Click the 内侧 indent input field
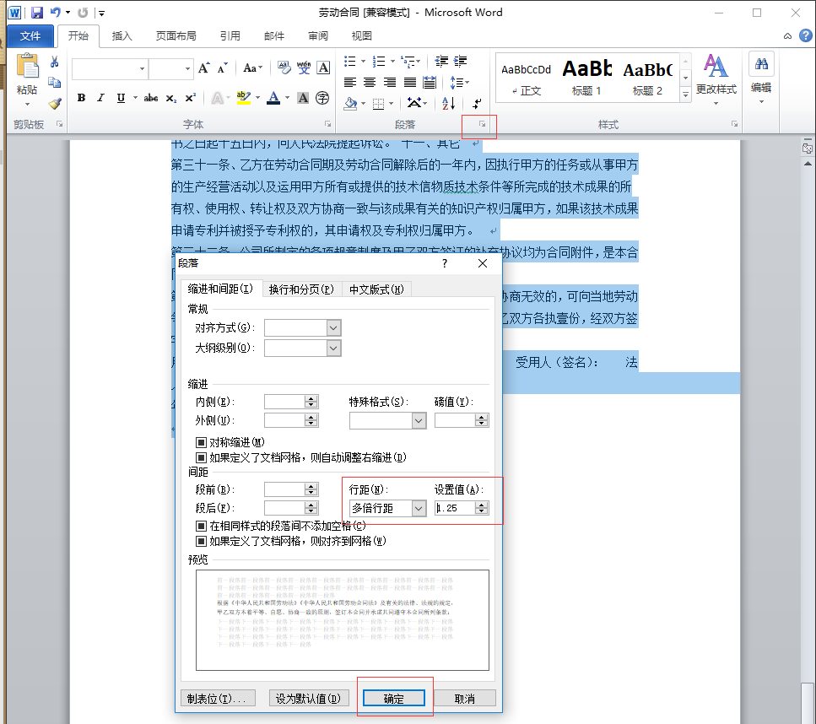Viewport: 816px width, 724px height. (284, 402)
